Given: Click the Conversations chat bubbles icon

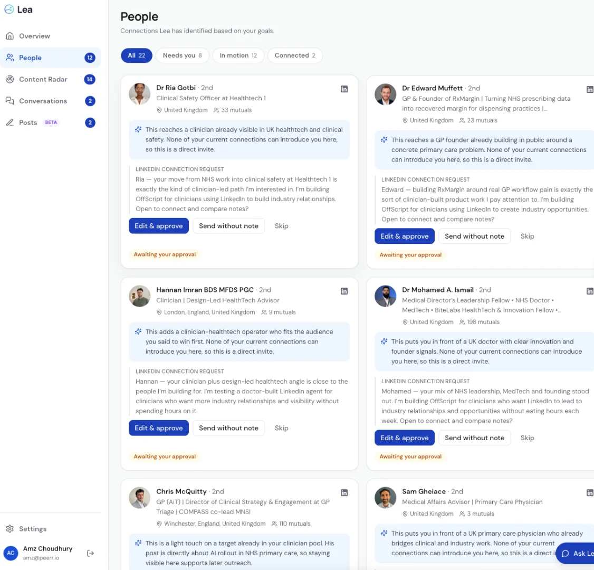Looking at the screenshot, I should pyautogui.click(x=10, y=101).
